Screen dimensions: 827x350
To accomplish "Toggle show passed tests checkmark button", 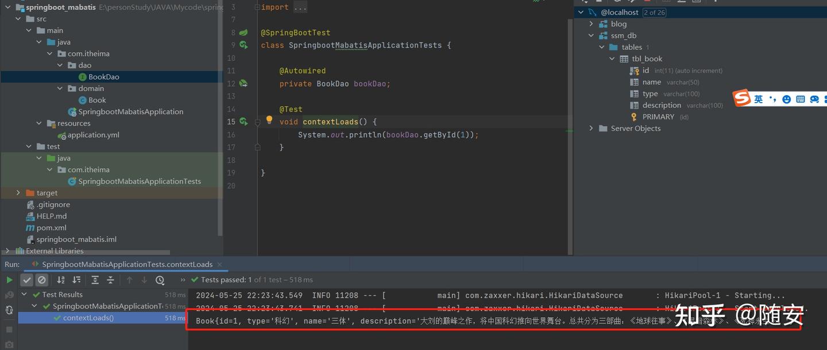I will (26, 280).
